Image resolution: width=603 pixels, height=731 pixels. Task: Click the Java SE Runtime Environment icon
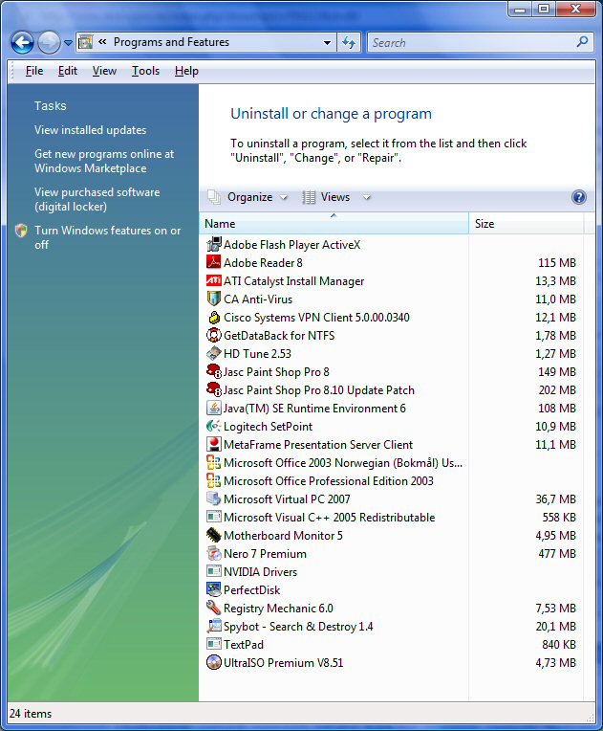tap(214, 408)
